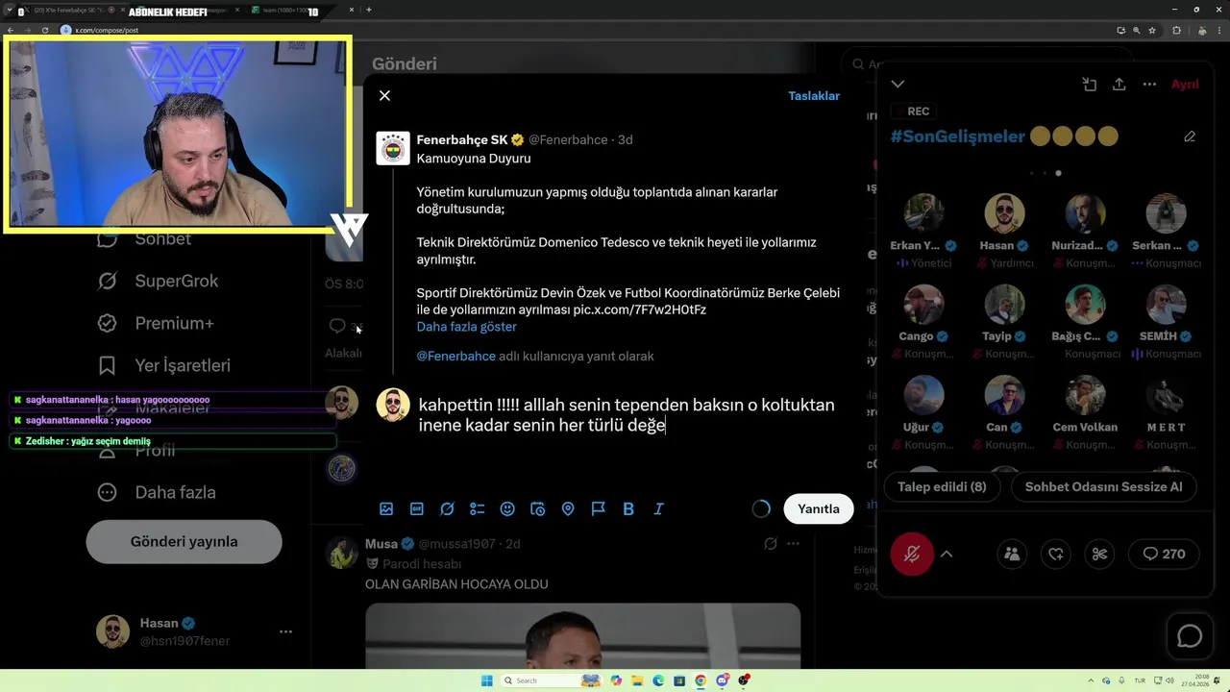
Task: Add a GIF to the reply
Action: coord(417,508)
